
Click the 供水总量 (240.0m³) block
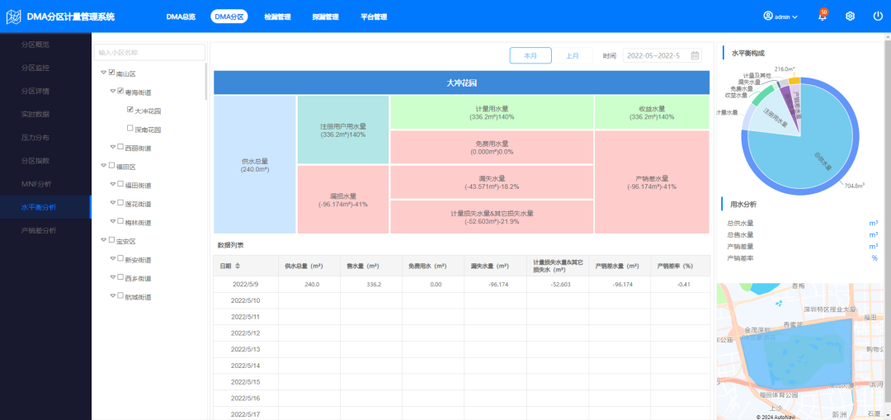pyautogui.click(x=255, y=165)
